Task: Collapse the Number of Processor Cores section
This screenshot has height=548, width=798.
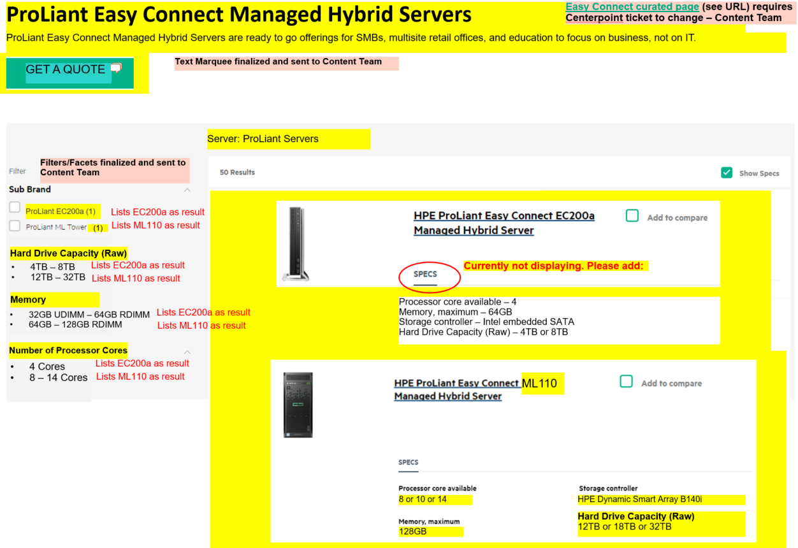Action: [187, 352]
